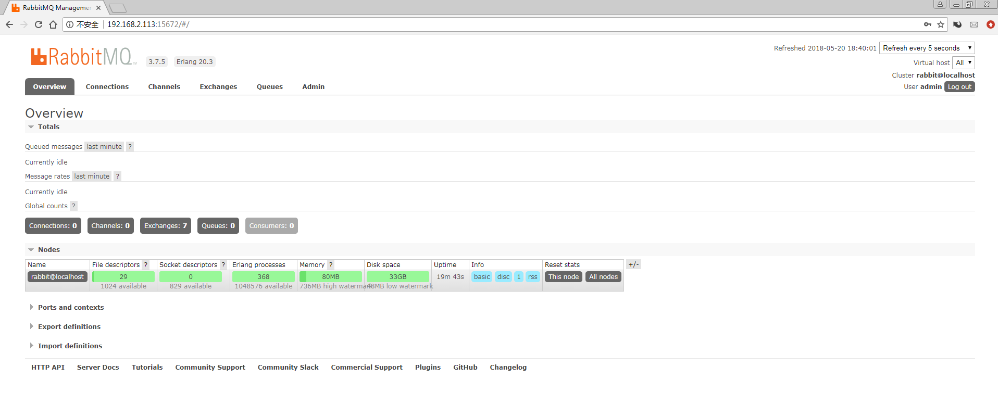Click the rss info tag
Image resolution: width=998 pixels, height=417 pixels.
coord(532,277)
